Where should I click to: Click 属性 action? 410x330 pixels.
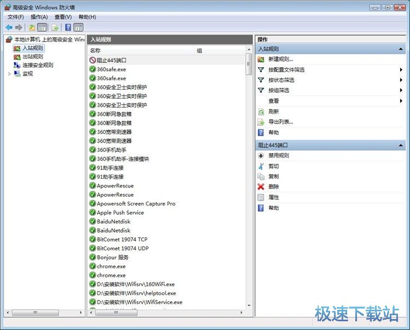(273, 197)
